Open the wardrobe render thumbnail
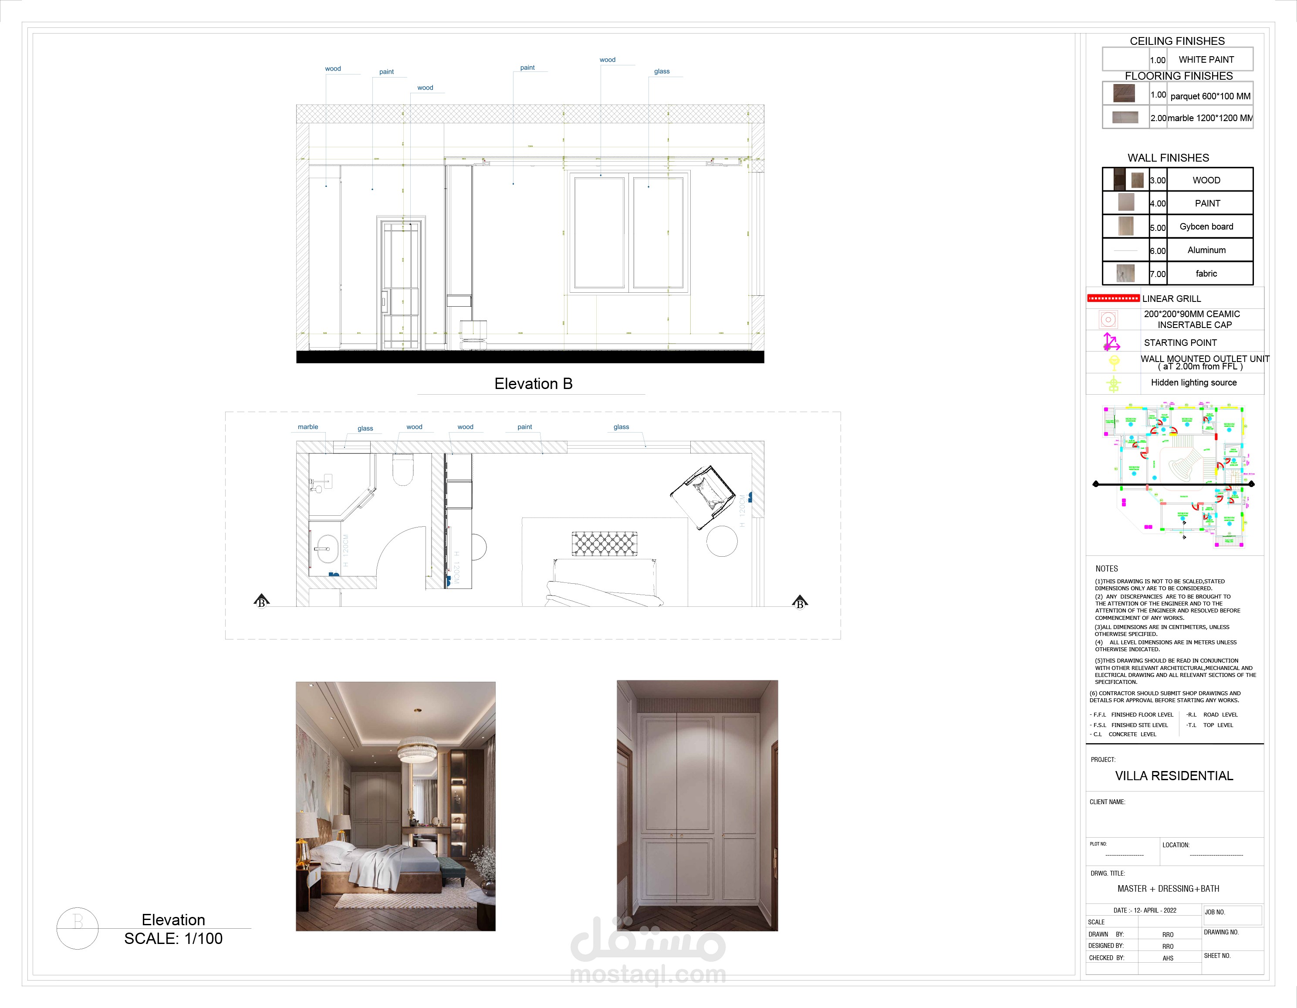This screenshot has width=1297, height=1008. tap(697, 805)
